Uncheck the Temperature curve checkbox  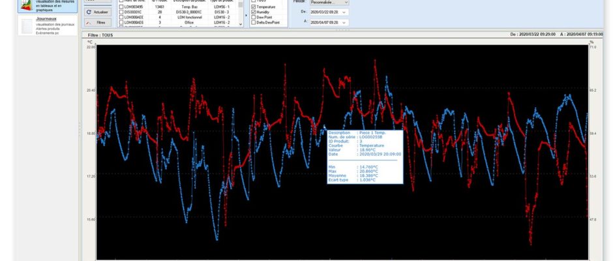point(253,7)
